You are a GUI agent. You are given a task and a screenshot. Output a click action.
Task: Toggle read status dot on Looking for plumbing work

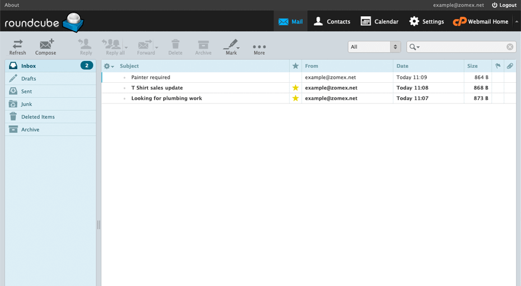125,99
